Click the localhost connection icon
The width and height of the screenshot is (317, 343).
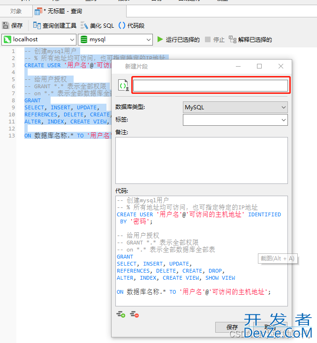7,39
